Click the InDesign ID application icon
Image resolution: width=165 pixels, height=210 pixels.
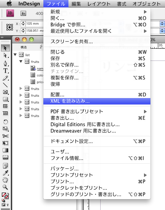tap(10, 13)
